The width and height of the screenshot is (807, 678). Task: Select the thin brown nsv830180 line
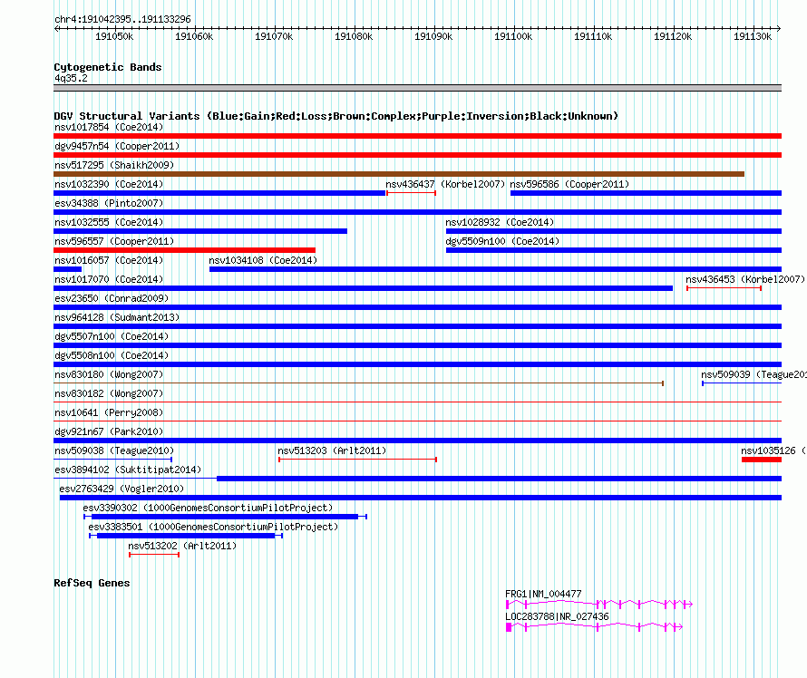[x=359, y=383]
